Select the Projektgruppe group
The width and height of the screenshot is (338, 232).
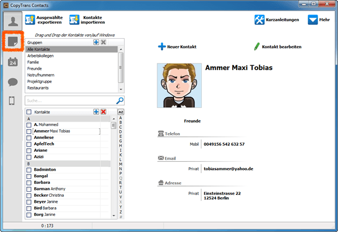click(x=72, y=81)
